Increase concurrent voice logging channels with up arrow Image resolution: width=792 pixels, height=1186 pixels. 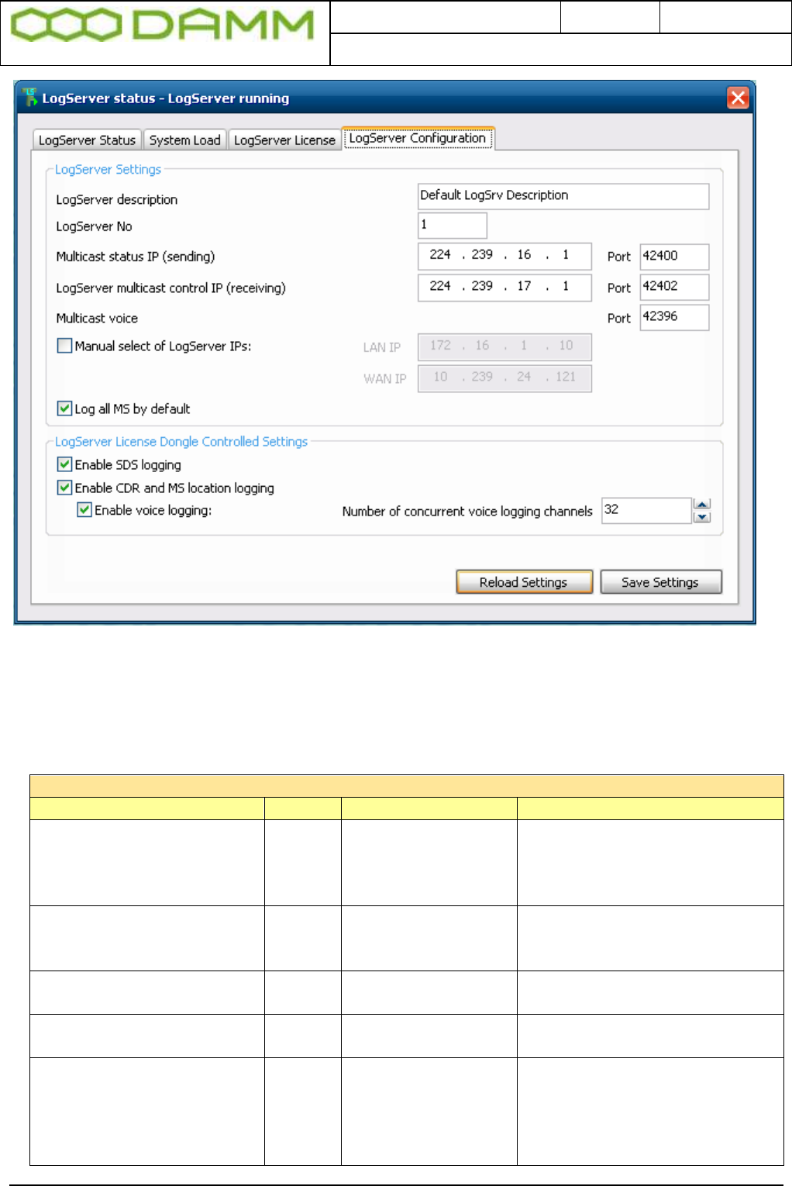[702, 504]
